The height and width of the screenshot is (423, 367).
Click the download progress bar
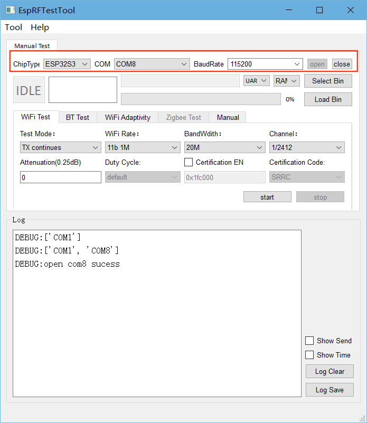click(x=201, y=99)
